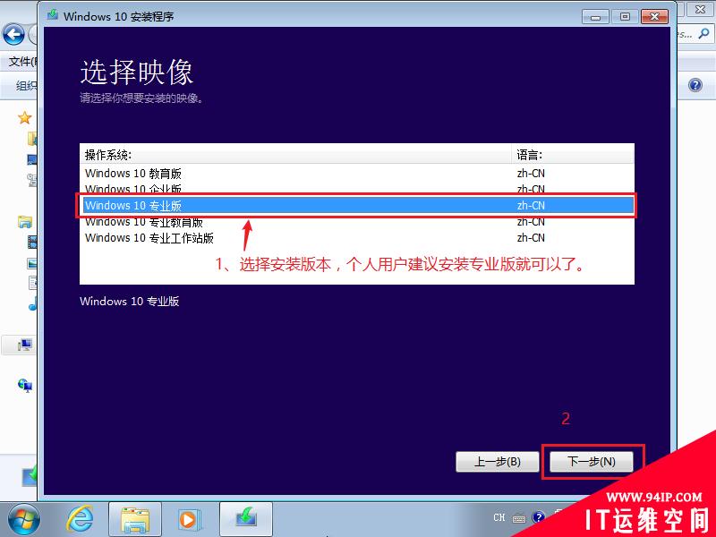This screenshot has width=716, height=537.
Task: Click the setup window title bar icon
Action: click(x=53, y=15)
